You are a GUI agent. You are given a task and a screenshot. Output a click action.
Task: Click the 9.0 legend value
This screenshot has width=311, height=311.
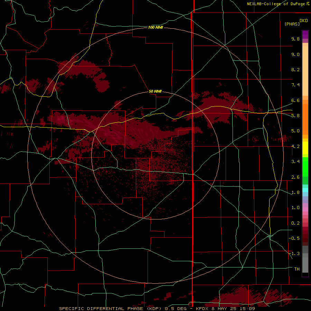295,54
